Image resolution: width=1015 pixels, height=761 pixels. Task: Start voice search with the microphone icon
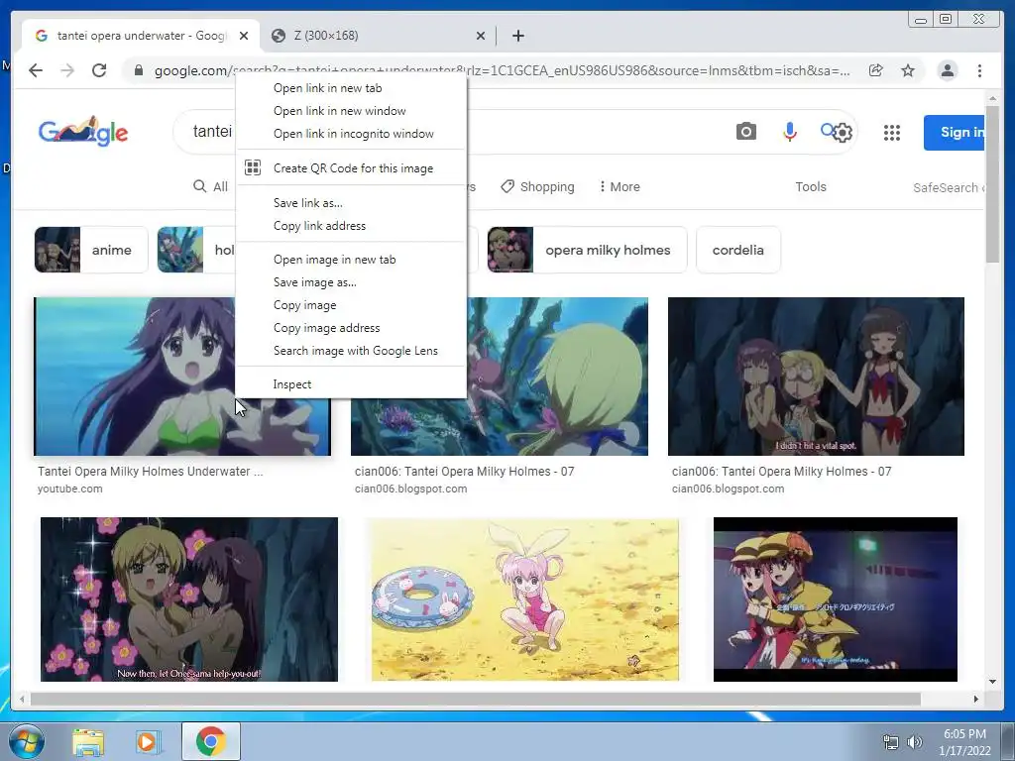(x=789, y=132)
